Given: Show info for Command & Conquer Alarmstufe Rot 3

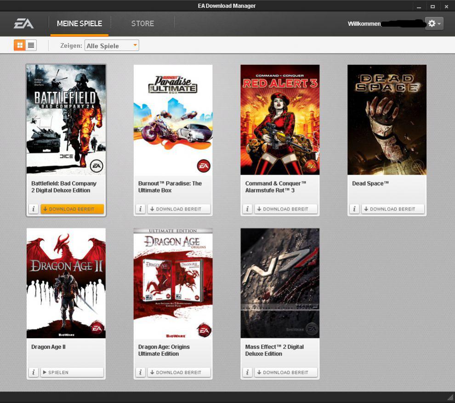Looking at the screenshot, I should [247, 209].
